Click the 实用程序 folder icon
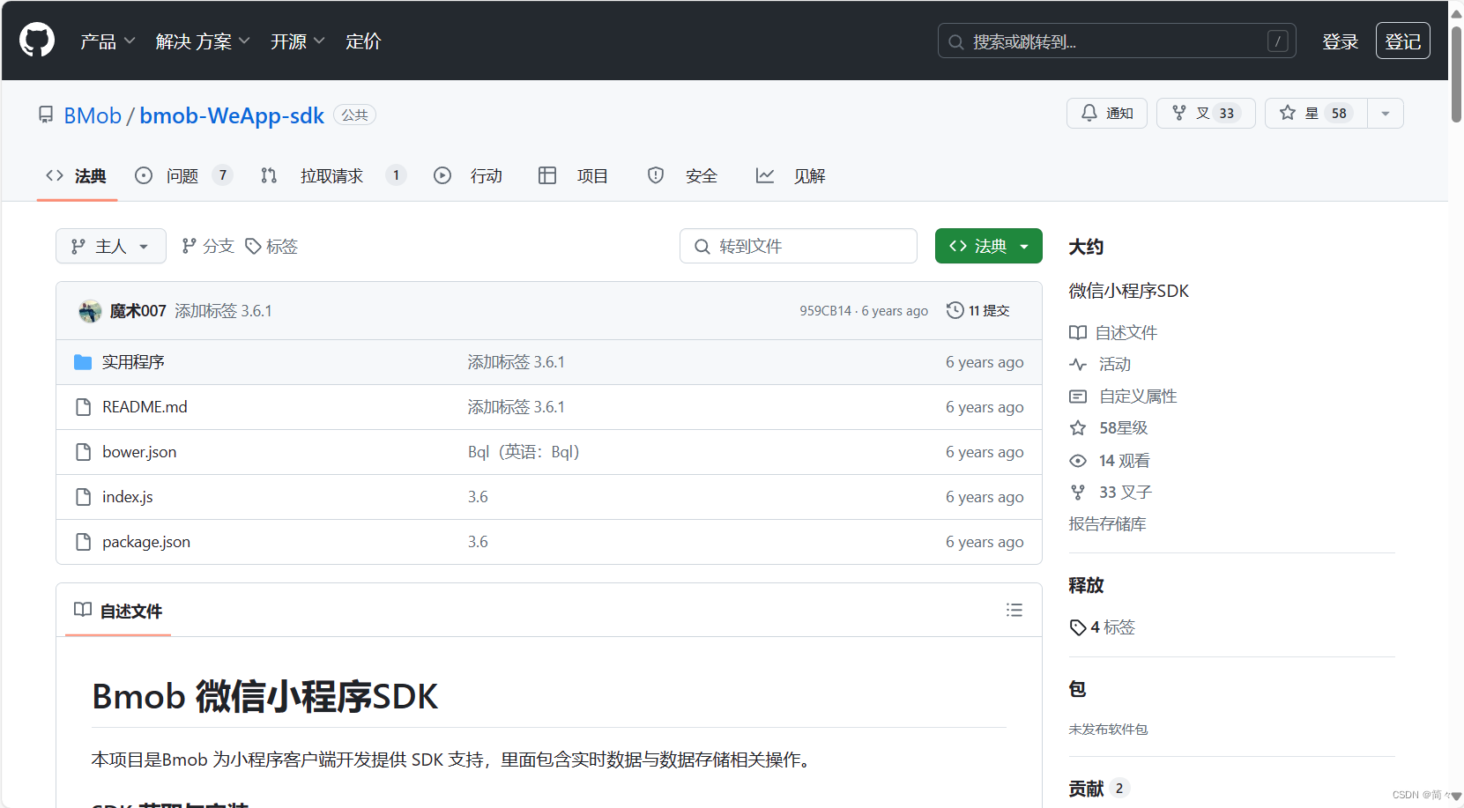Image resolution: width=1464 pixels, height=808 pixels. [83, 361]
